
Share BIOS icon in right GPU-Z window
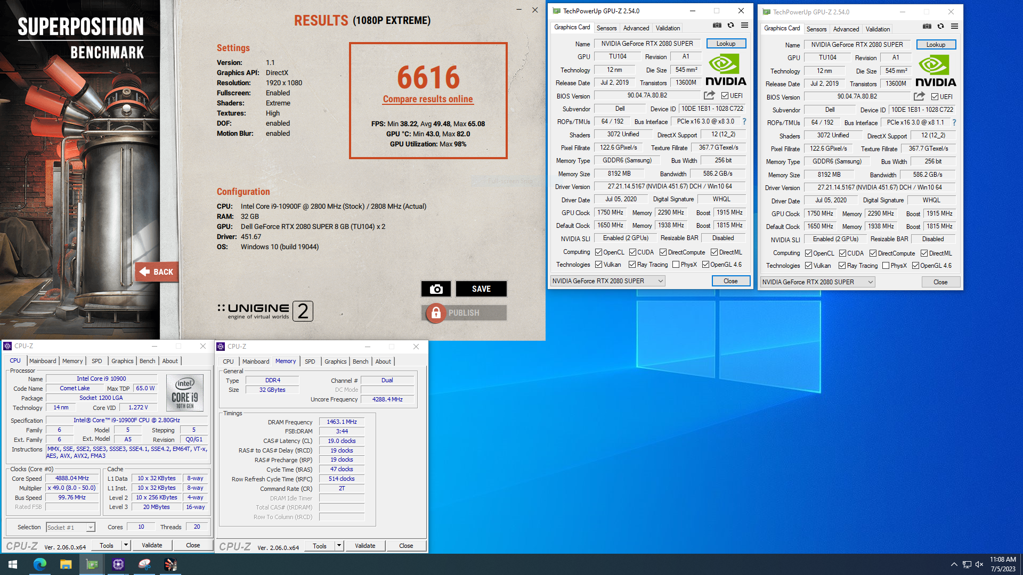pos(919,96)
